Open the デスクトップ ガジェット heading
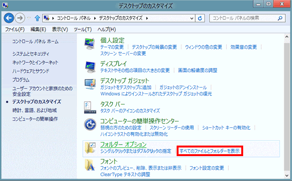The width and height of the screenshot is (292, 181). click(125, 80)
